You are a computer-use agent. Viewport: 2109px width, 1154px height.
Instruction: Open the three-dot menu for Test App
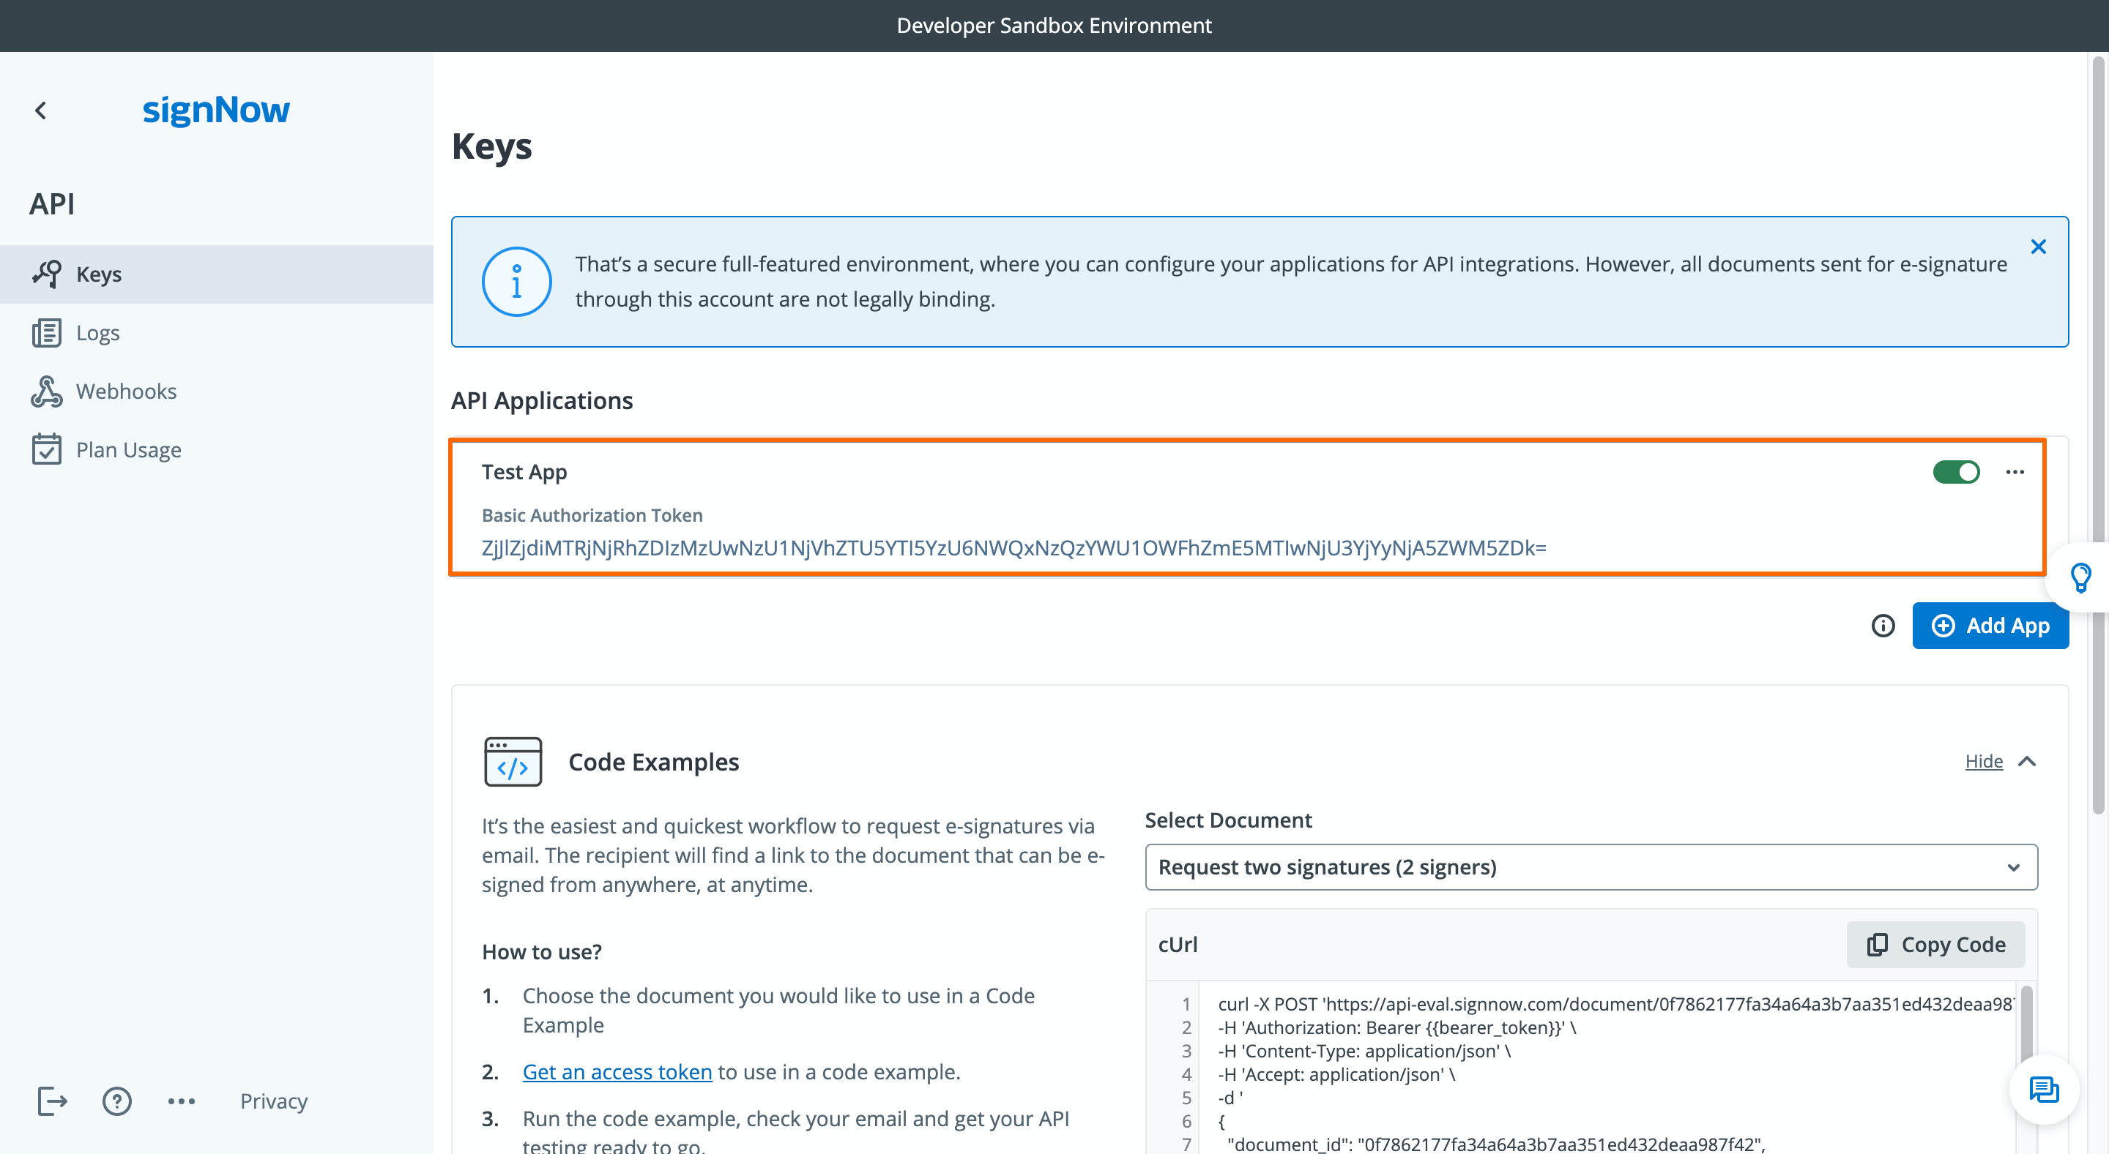tap(2016, 472)
